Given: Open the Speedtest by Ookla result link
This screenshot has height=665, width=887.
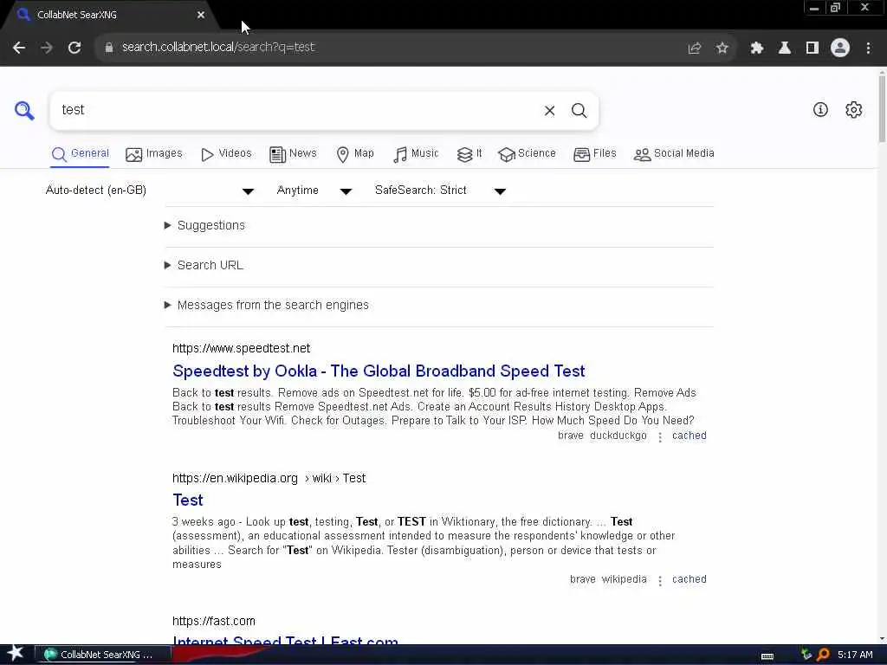Looking at the screenshot, I should coord(379,371).
